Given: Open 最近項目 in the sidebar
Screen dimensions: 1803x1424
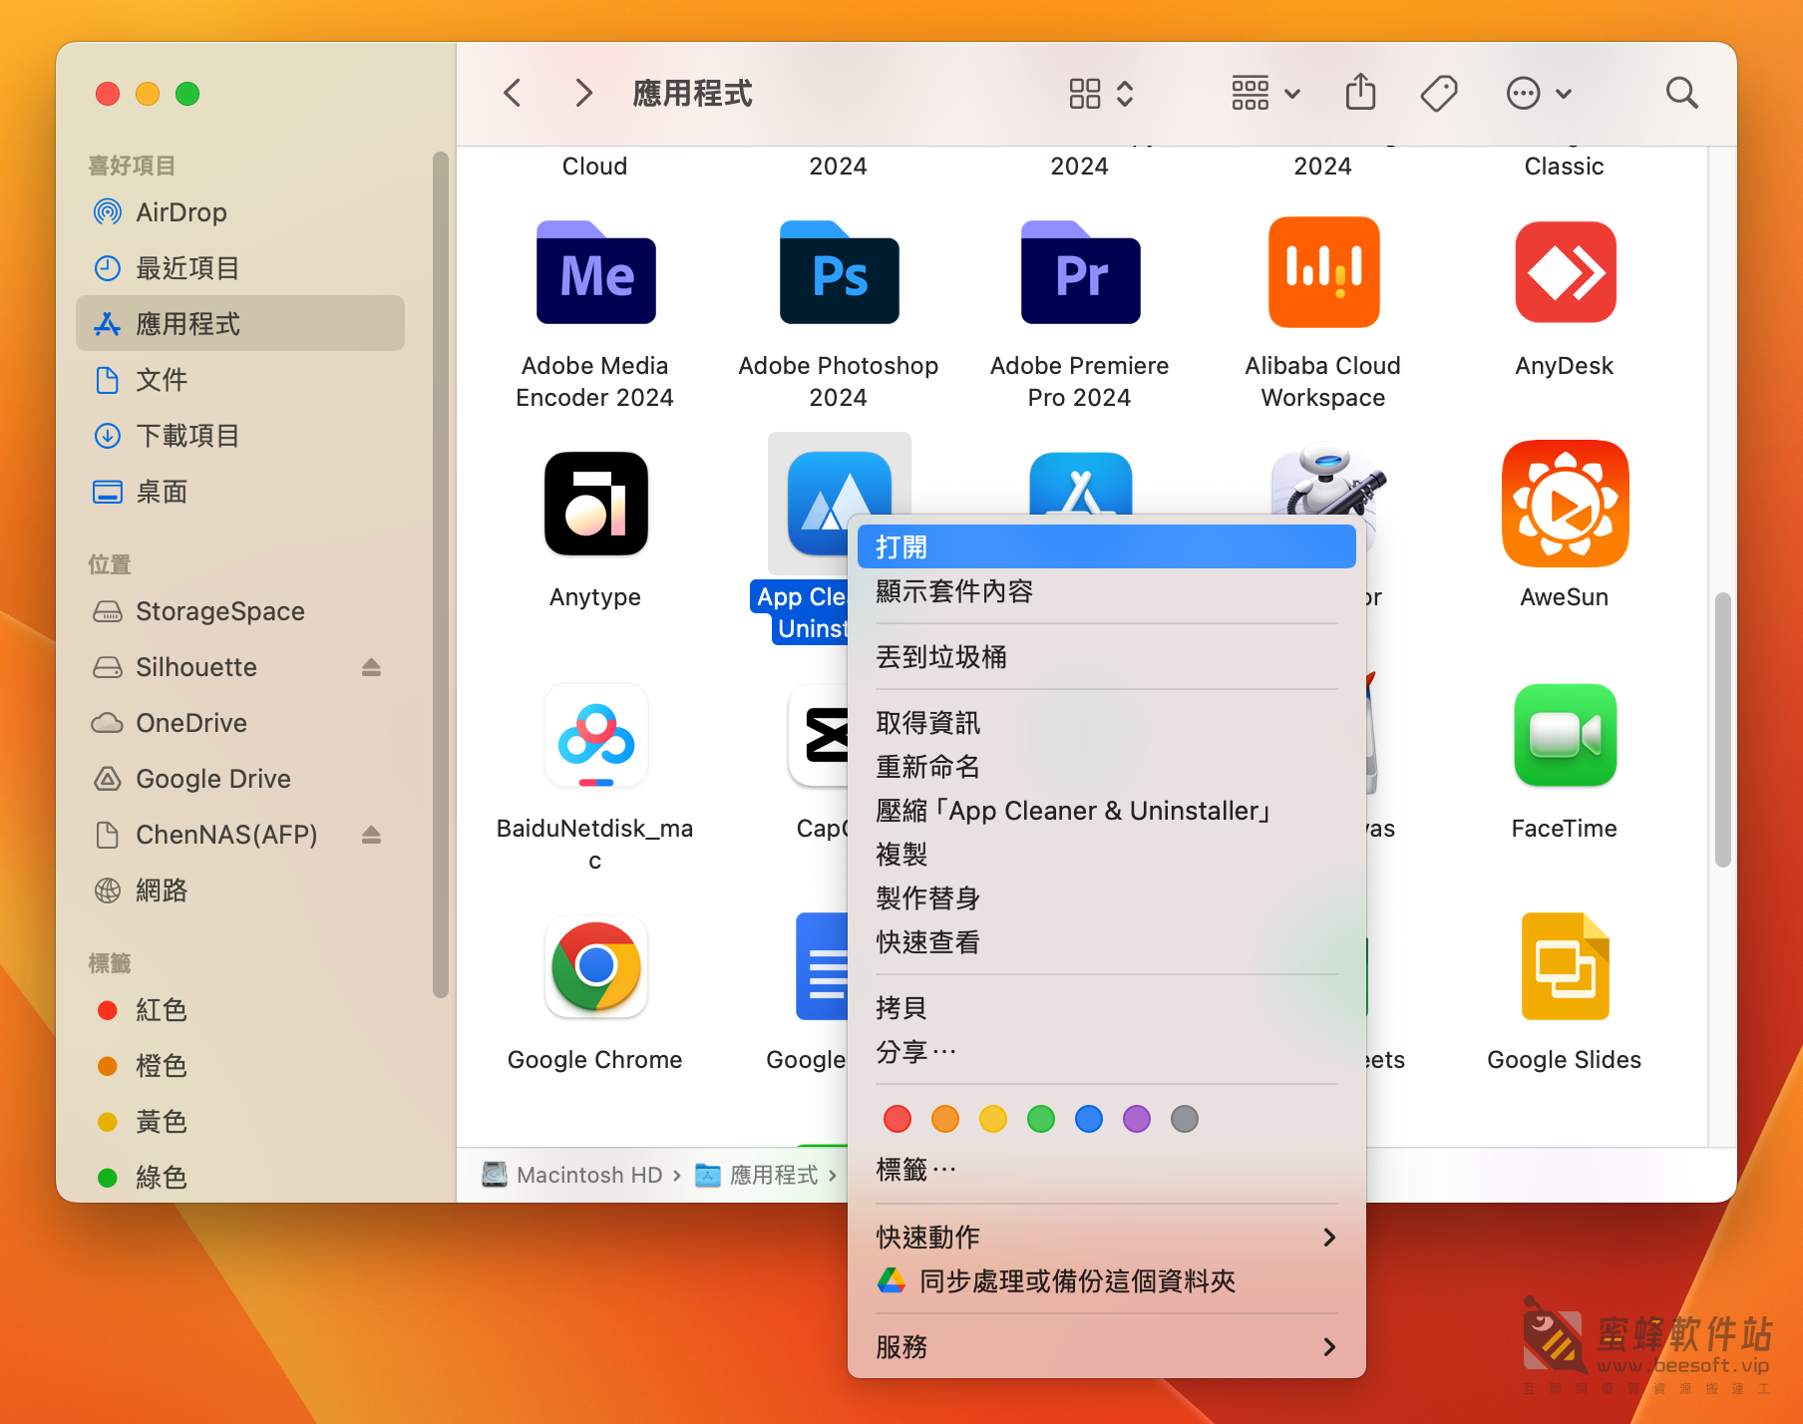Looking at the screenshot, I should (240, 268).
